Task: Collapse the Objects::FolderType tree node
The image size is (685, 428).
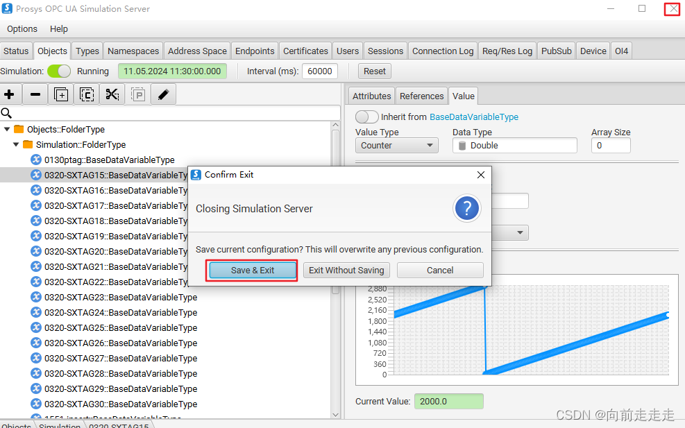Action: point(7,129)
